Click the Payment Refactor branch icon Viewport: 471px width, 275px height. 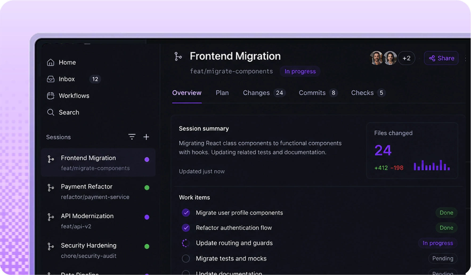pyautogui.click(x=51, y=188)
